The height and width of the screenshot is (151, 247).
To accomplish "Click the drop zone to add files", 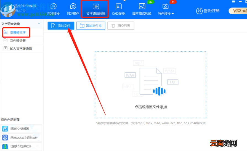I will pyautogui.click(x=150, y=85).
